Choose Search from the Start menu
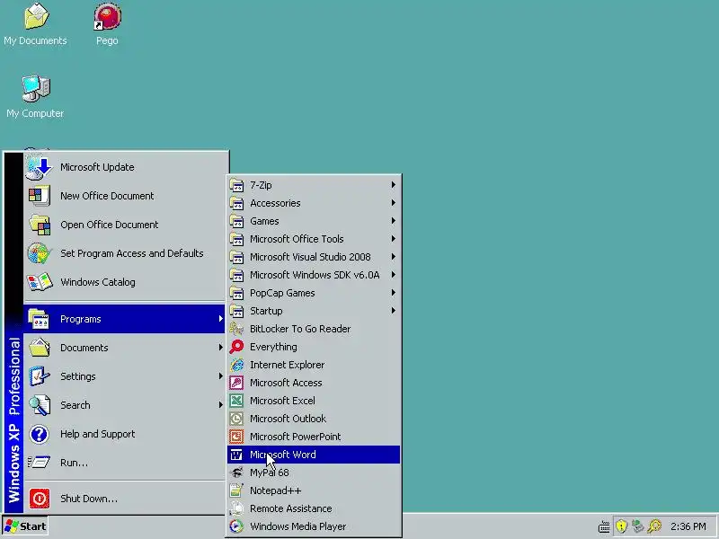This screenshot has width=719, height=539. [124, 405]
